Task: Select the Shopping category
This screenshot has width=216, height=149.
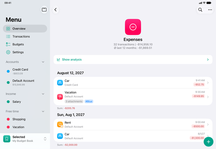Action: coord(25,119)
